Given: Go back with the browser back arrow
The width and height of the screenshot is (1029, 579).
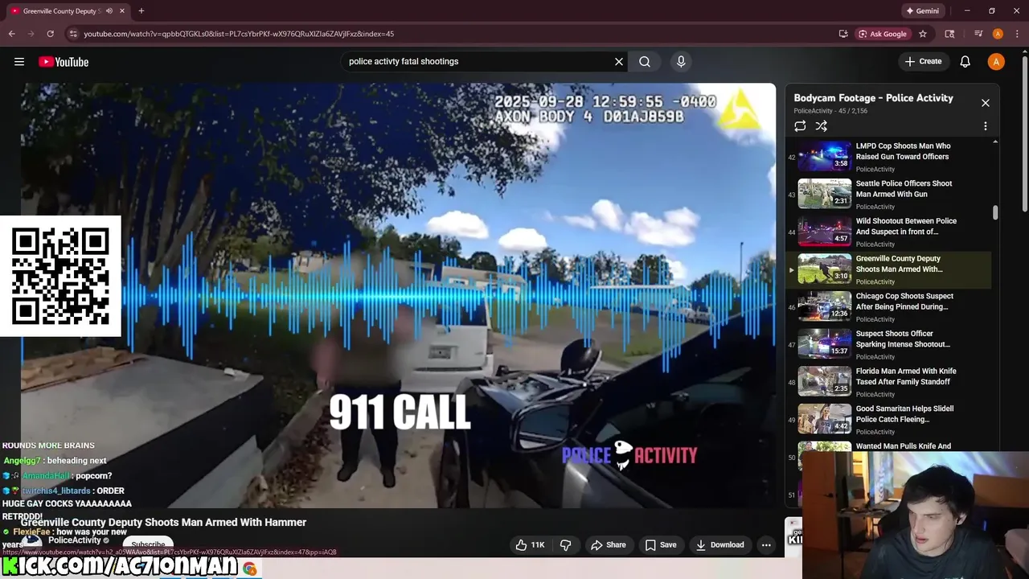Looking at the screenshot, I should (x=12, y=34).
